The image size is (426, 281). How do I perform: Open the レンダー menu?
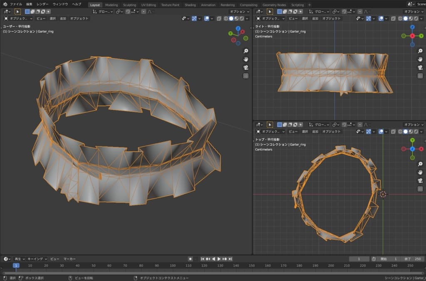[42, 4]
